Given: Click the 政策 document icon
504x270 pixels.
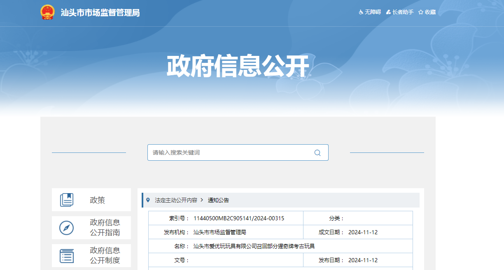Looking at the screenshot, I should (67, 200).
